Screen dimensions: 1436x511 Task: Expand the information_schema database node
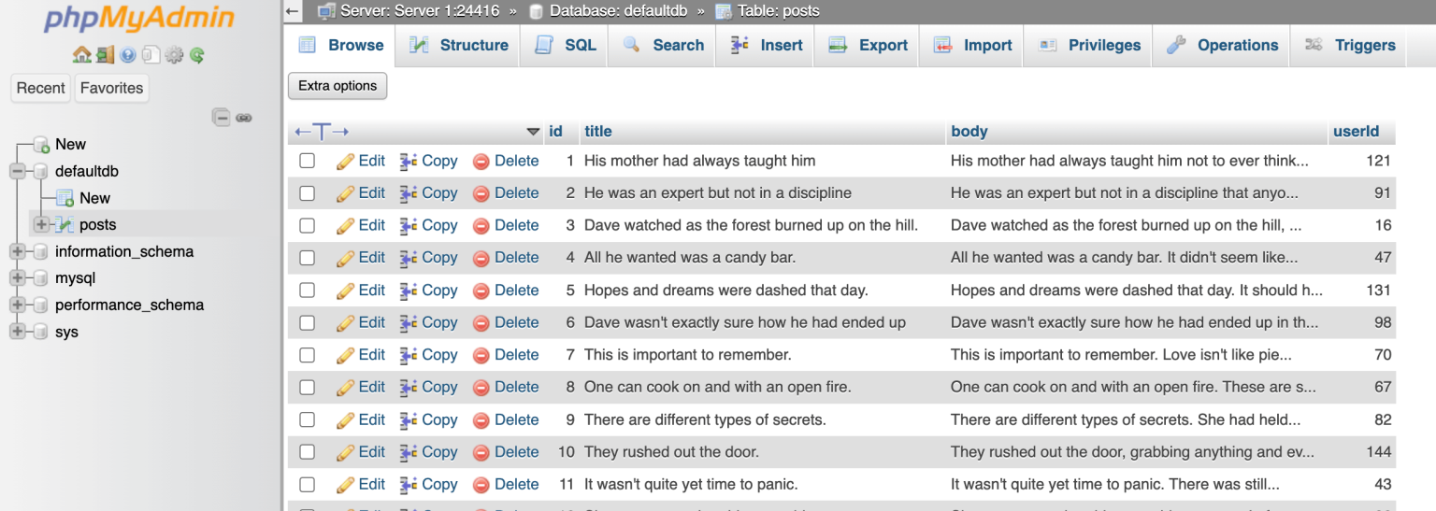click(x=18, y=251)
